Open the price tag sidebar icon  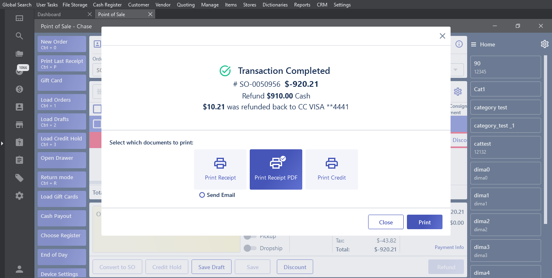coord(19,178)
